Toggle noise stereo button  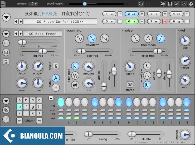130,85
